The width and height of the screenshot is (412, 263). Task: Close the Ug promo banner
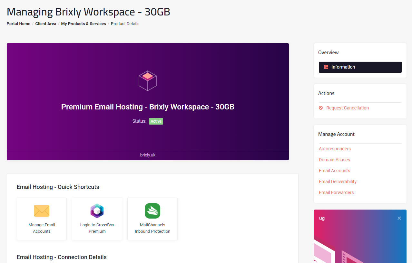tap(399, 218)
